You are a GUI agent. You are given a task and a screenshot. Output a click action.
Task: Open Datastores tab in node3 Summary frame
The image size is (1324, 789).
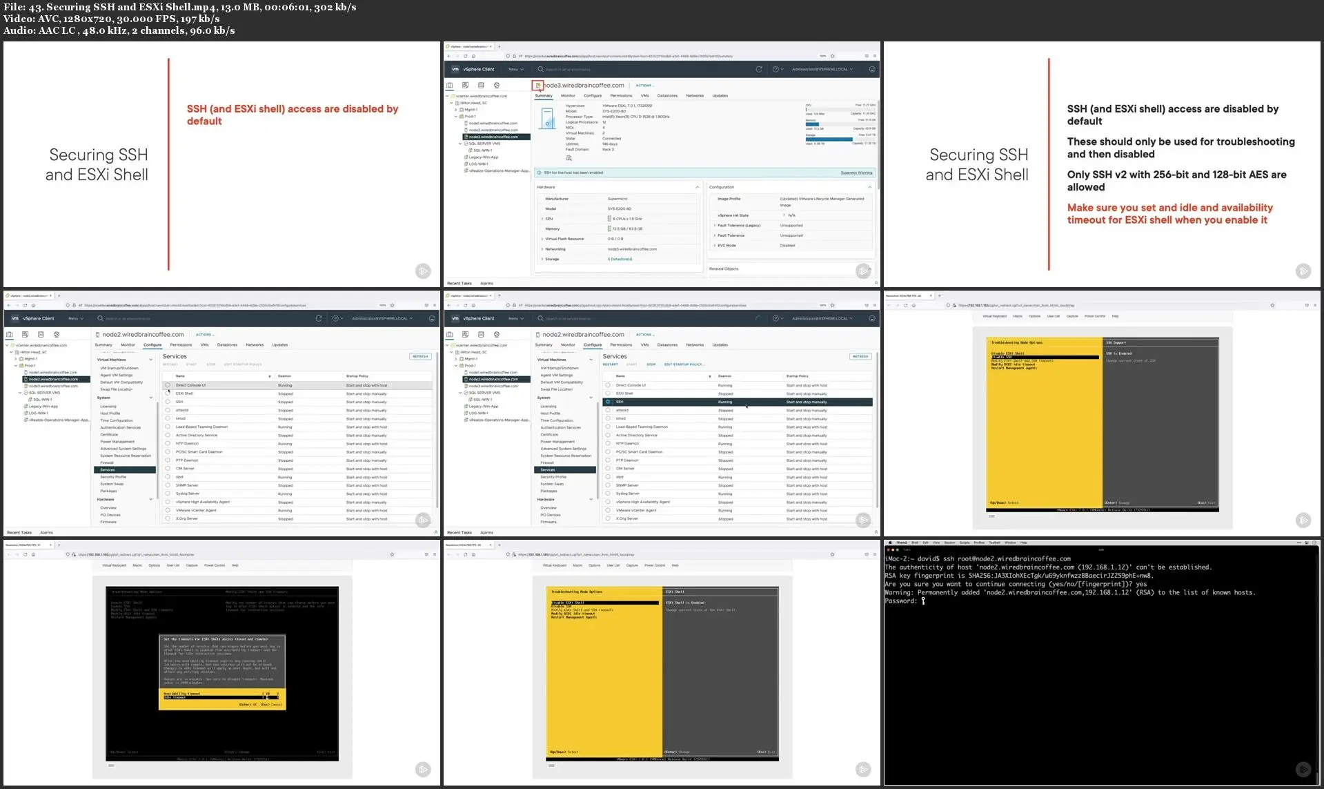pos(667,96)
